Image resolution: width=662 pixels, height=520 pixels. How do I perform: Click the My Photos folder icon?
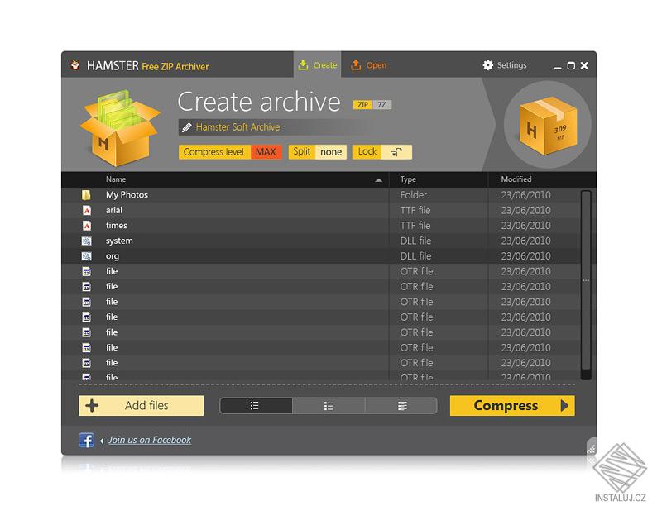(x=86, y=195)
